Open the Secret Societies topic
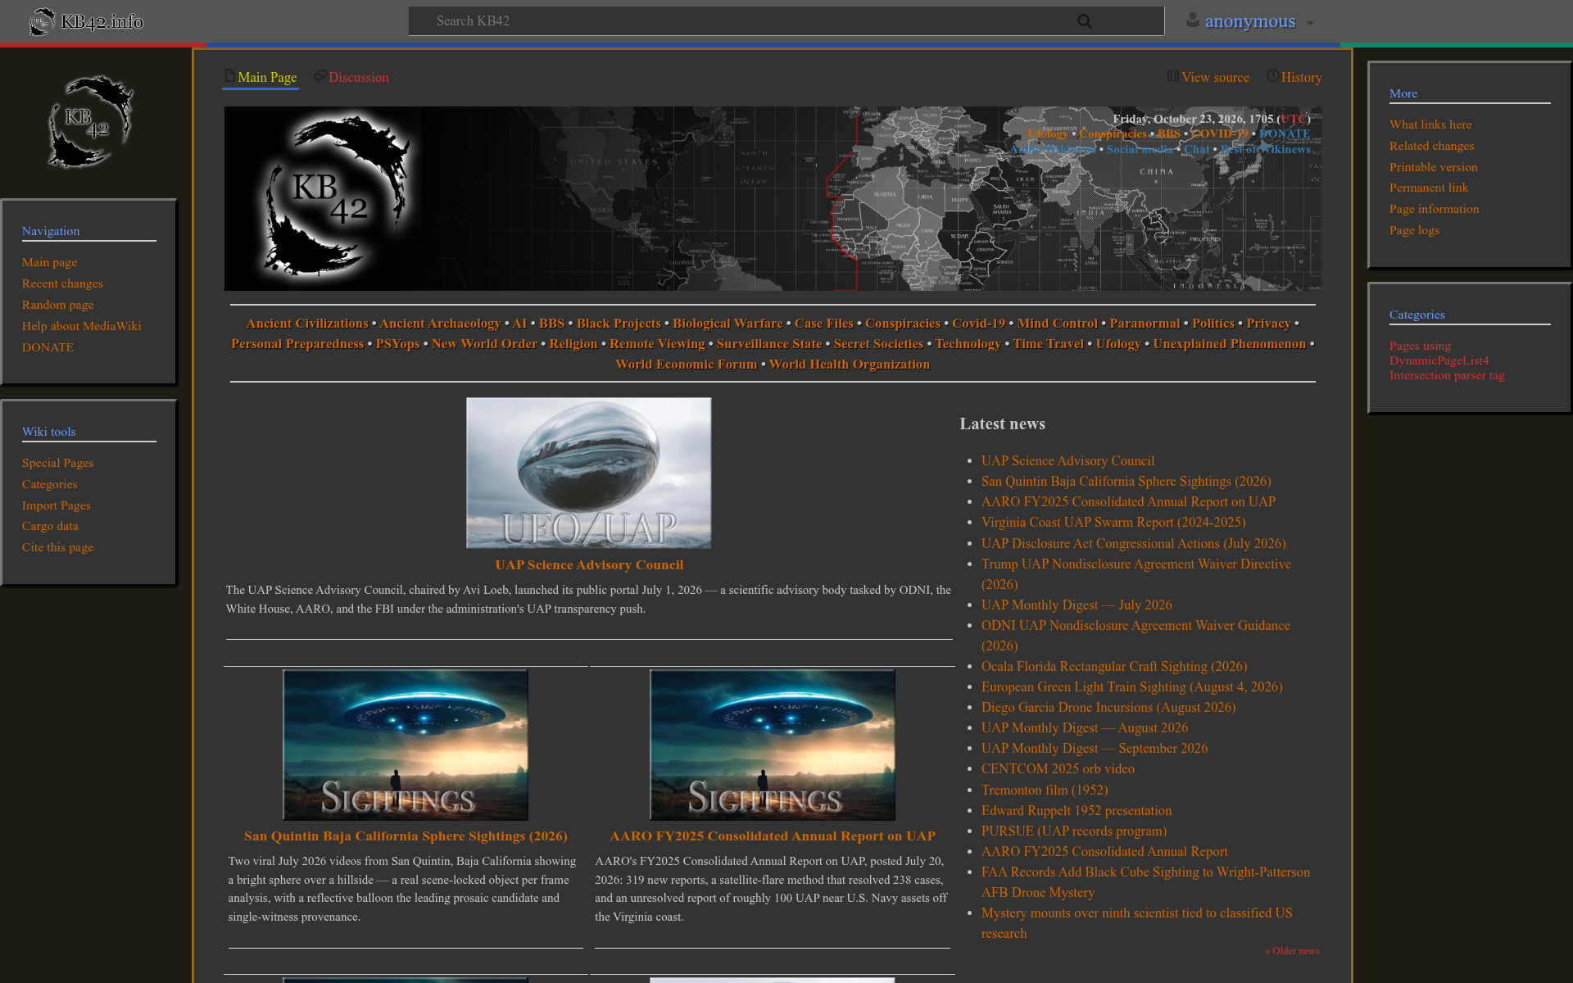Image resolution: width=1573 pixels, height=983 pixels. [x=878, y=344]
